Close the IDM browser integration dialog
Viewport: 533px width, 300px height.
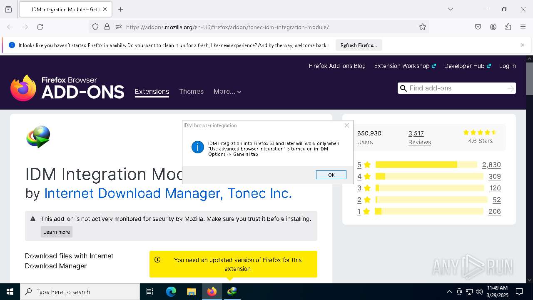pyautogui.click(x=347, y=125)
